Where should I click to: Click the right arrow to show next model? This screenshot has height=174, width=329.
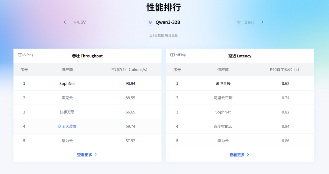click(262, 22)
